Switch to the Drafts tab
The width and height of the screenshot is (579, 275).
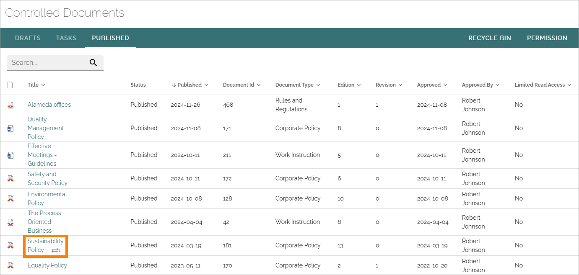[28, 38]
